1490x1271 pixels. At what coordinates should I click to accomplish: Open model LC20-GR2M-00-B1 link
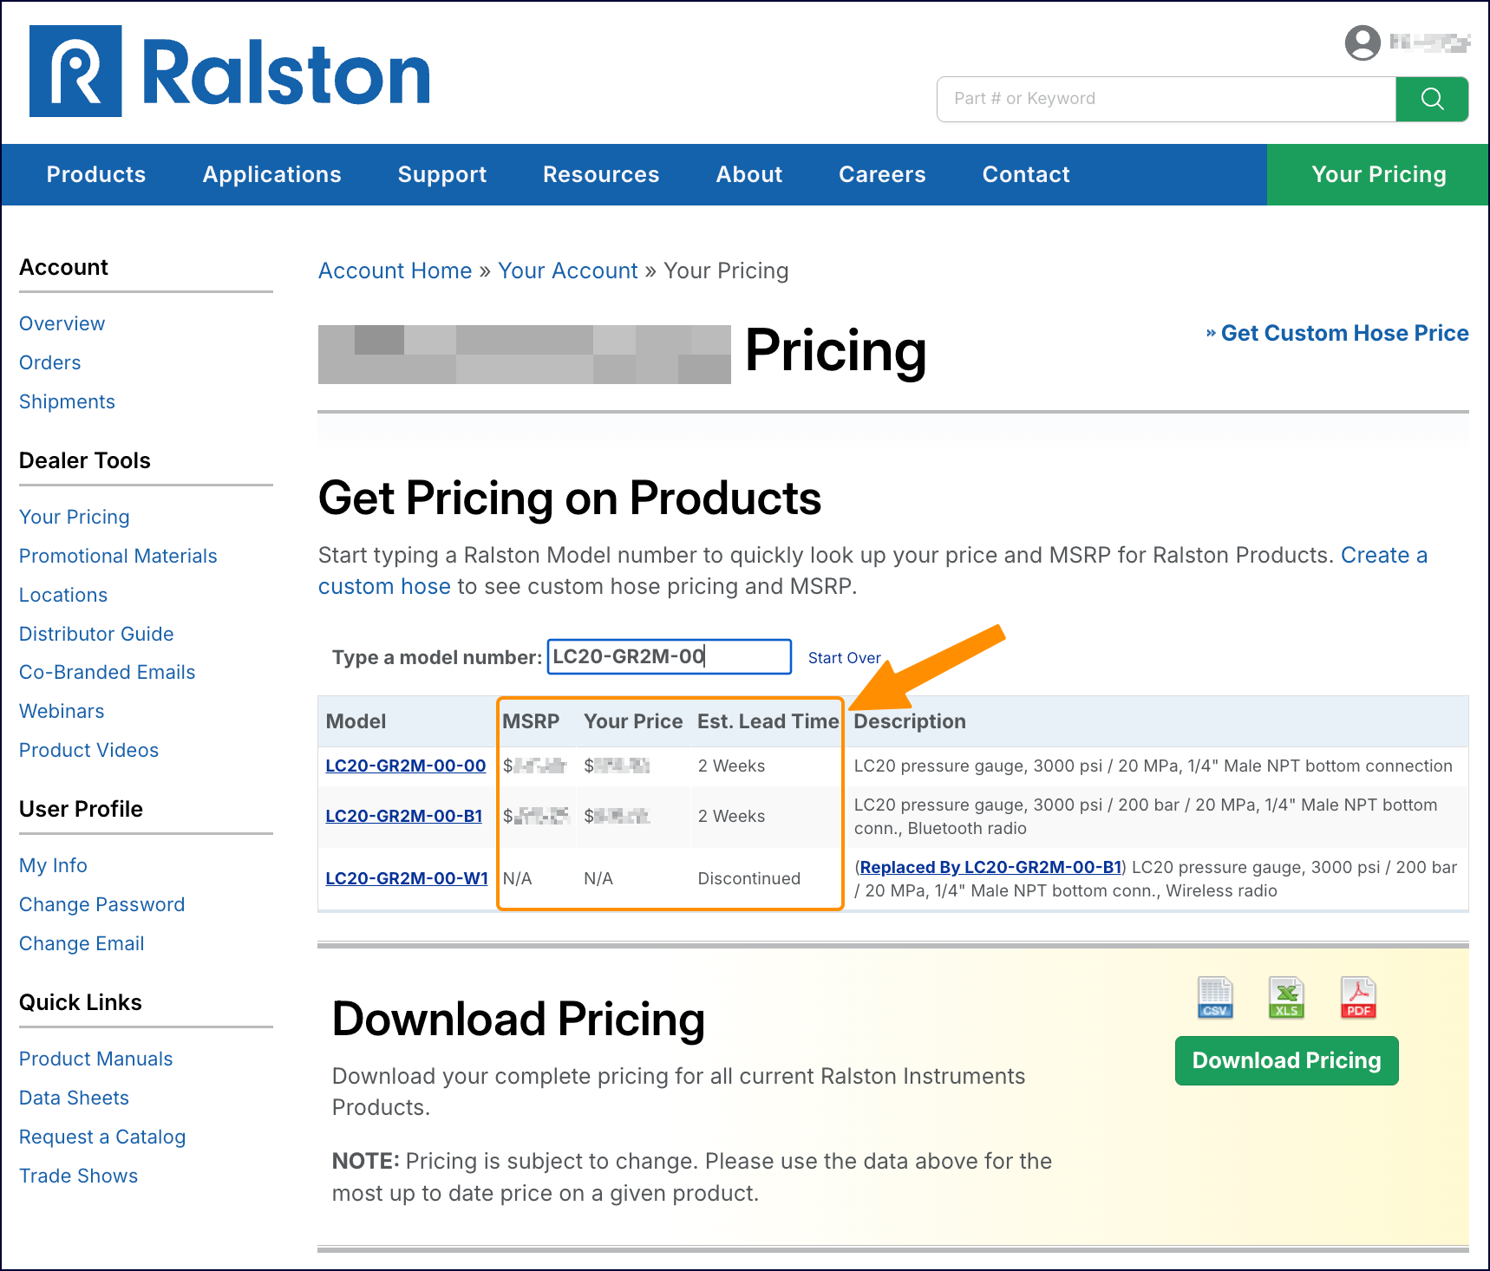pyautogui.click(x=403, y=816)
